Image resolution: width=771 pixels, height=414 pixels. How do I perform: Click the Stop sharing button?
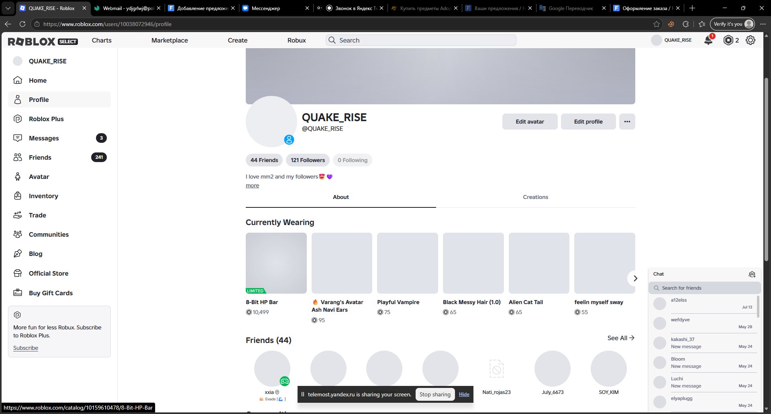(x=435, y=394)
